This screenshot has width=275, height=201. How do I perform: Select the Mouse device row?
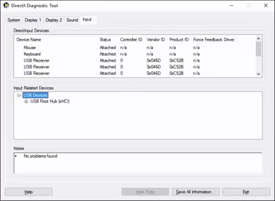tap(135, 48)
